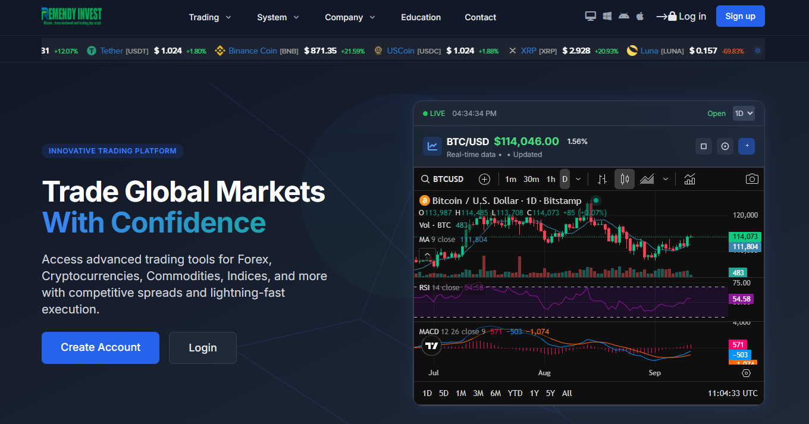Open chart settings hexagon gear icon
Viewport: 809px width, 424px height.
pos(746,373)
